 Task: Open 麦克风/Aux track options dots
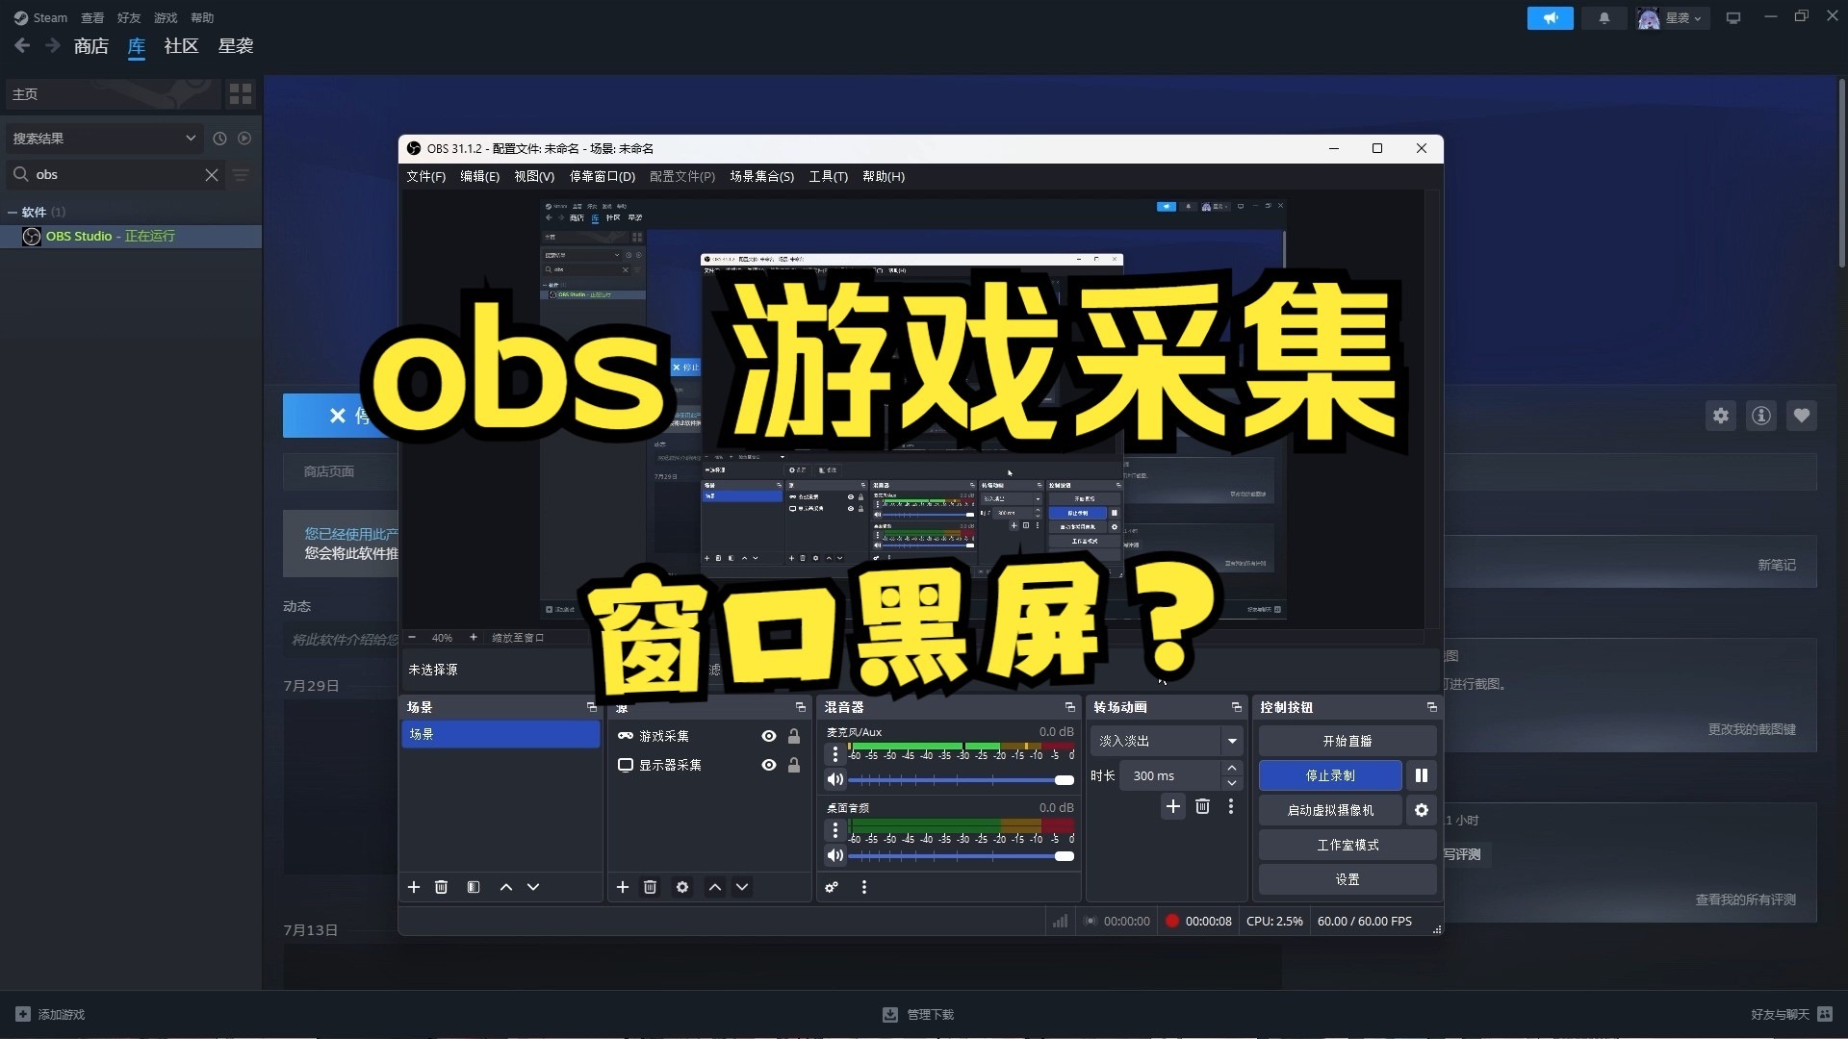pos(834,755)
